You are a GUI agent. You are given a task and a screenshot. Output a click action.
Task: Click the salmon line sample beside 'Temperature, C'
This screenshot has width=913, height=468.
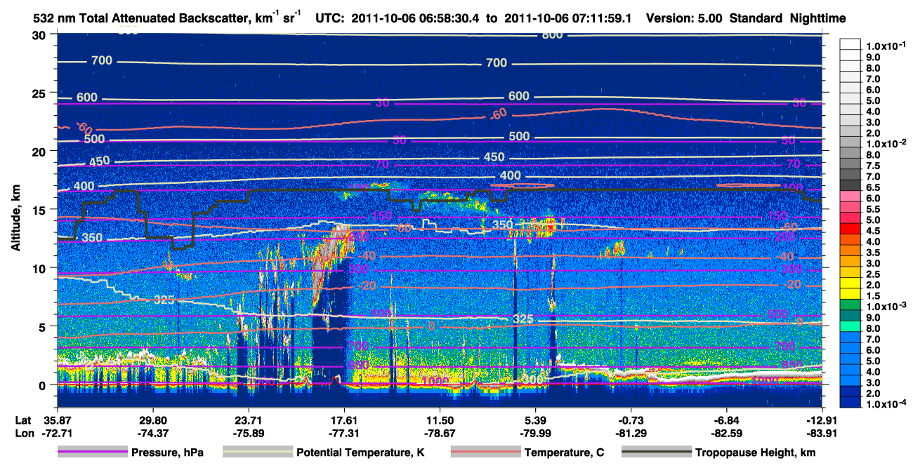485,453
